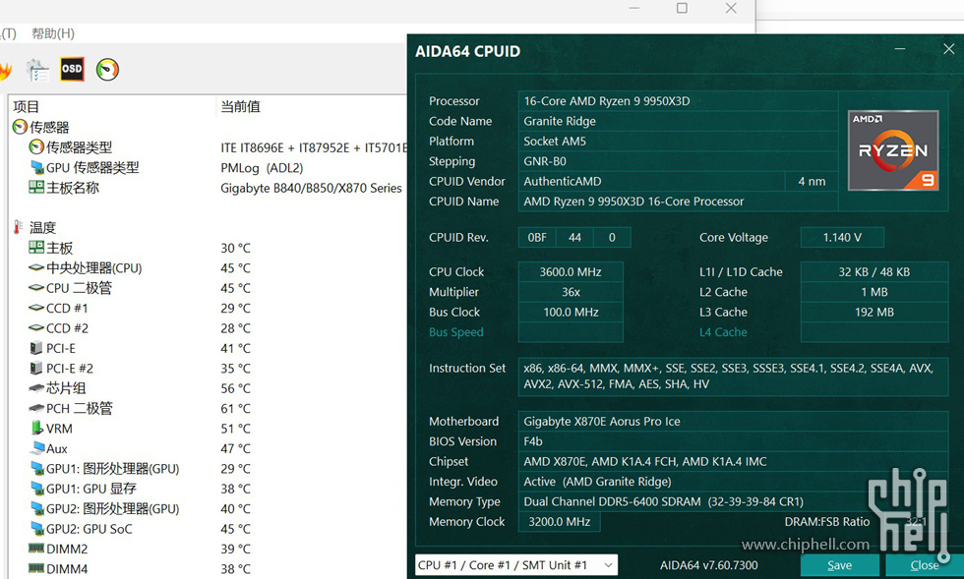Click the DIMM2 memory module icon
964x579 pixels.
coord(36,549)
